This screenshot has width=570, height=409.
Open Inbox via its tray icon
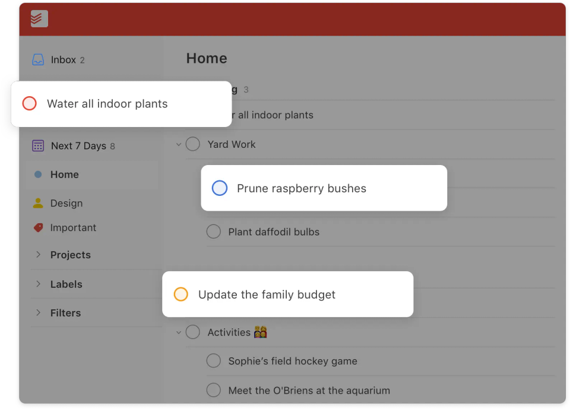tap(38, 60)
